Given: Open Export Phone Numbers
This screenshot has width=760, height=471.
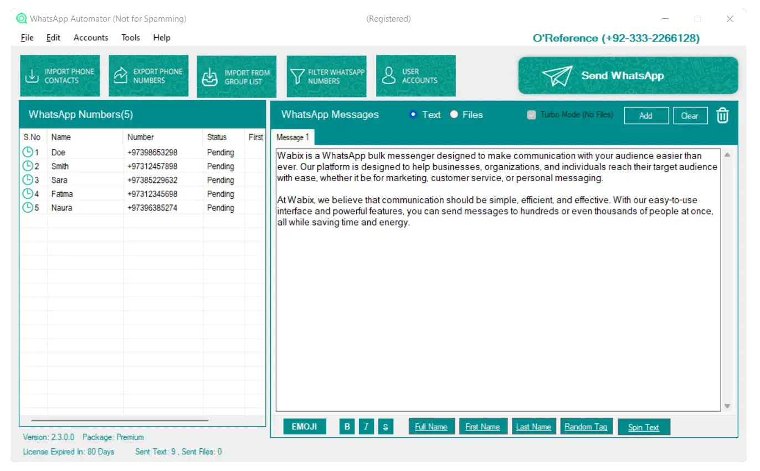Looking at the screenshot, I should click(x=148, y=76).
